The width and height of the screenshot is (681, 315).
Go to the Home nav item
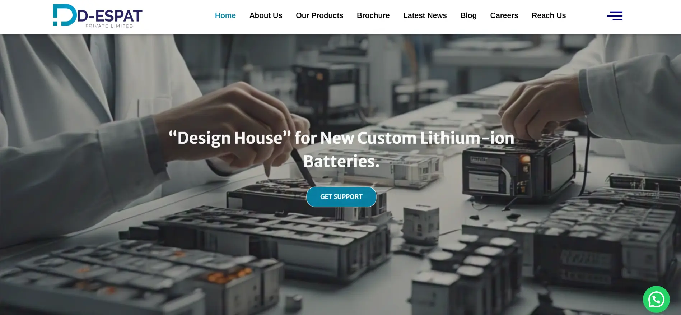(x=225, y=15)
